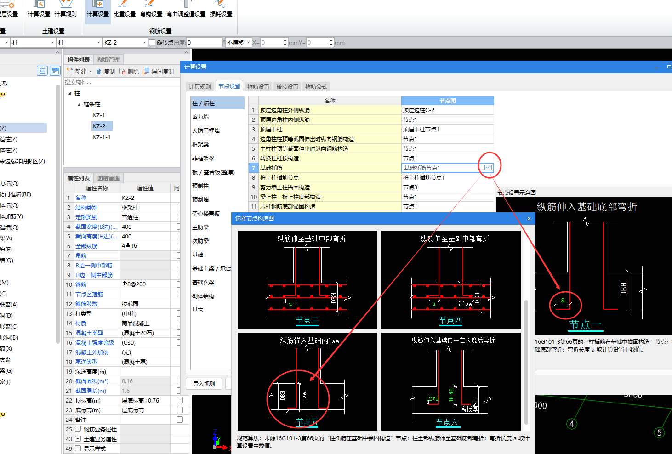Choose the 节点五 node diagram

click(x=307, y=382)
